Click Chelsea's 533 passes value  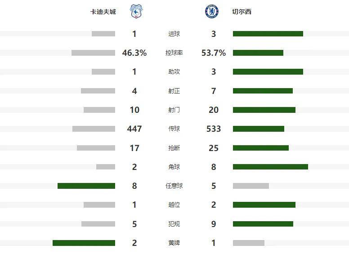pos(214,129)
